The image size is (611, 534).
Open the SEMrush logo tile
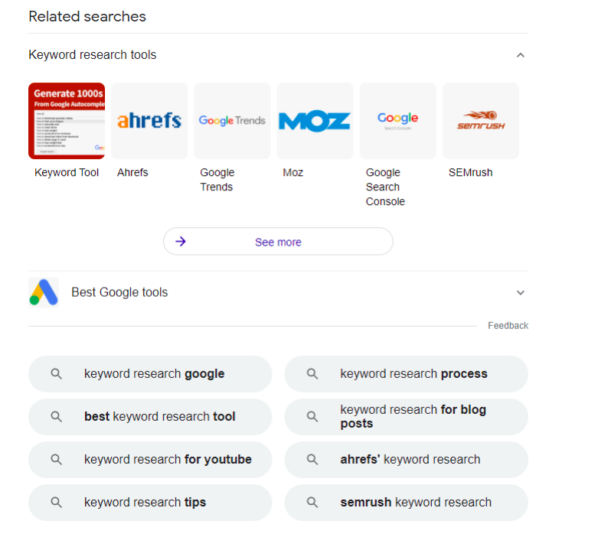coord(480,121)
